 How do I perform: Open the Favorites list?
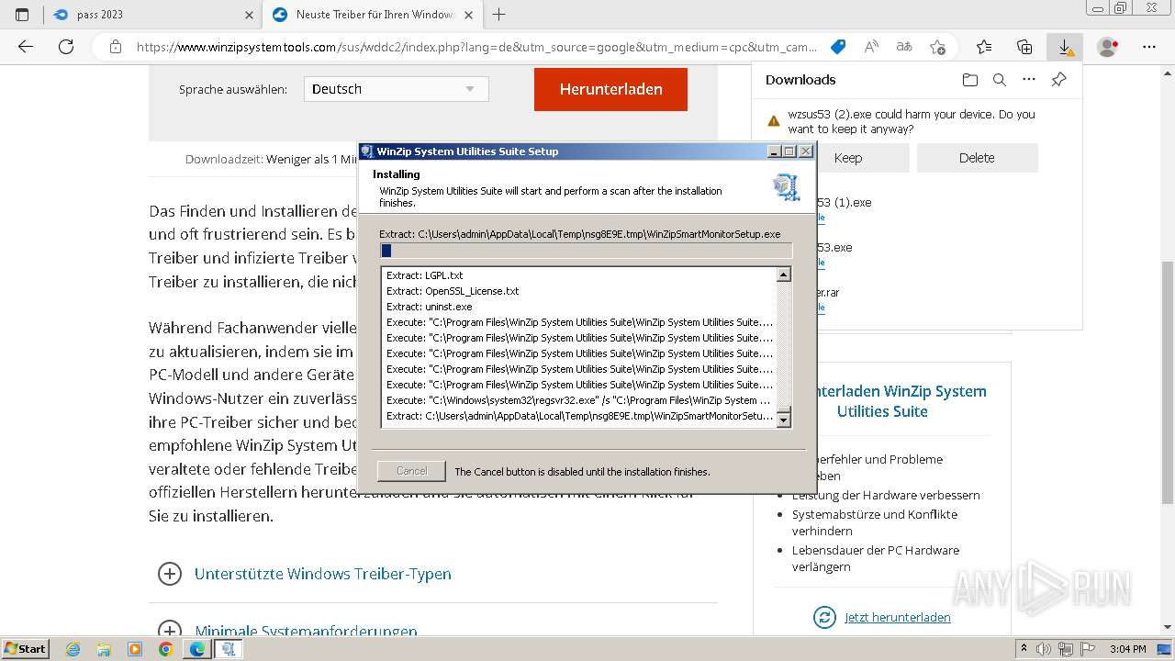[984, 47]
